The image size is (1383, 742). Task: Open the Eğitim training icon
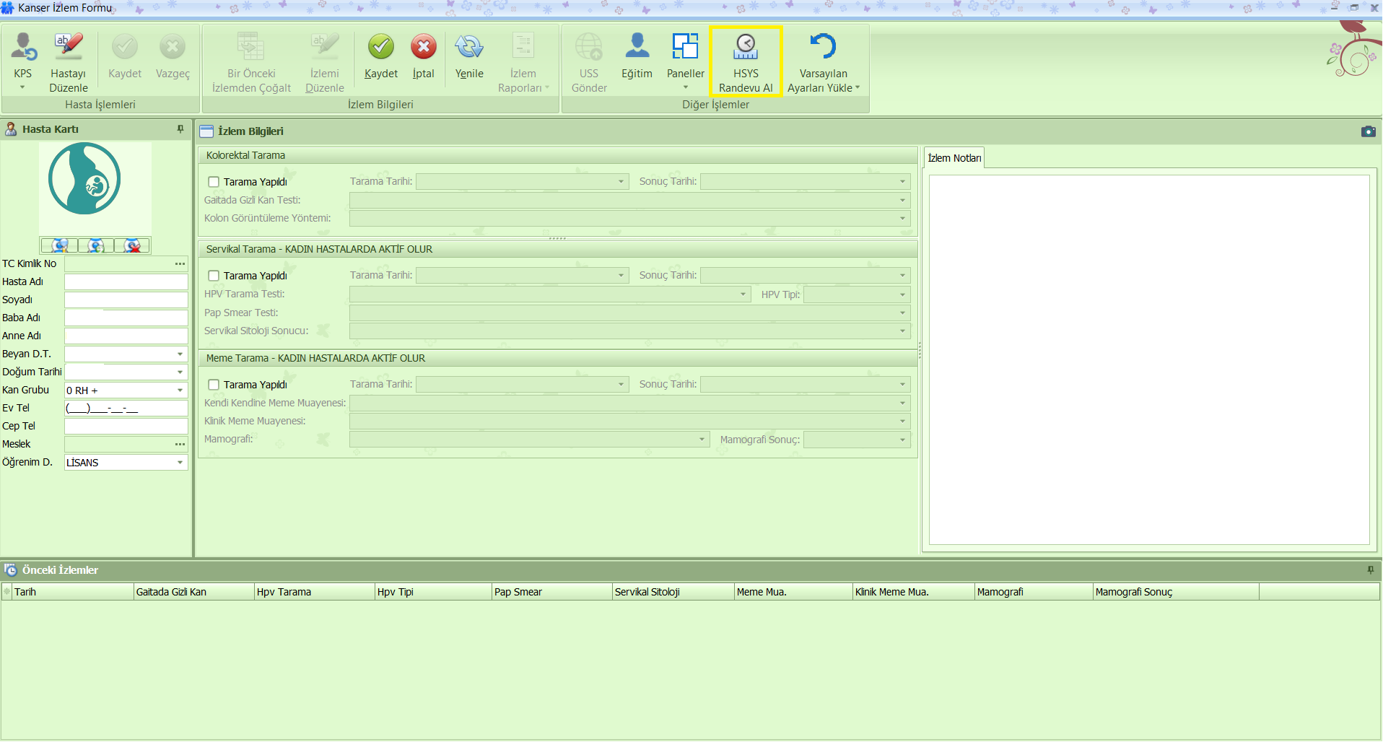[637, 48]
